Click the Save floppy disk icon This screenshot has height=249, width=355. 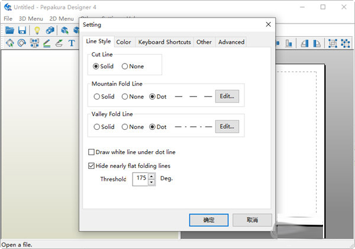pyautogui.click(x=22, y=30)
